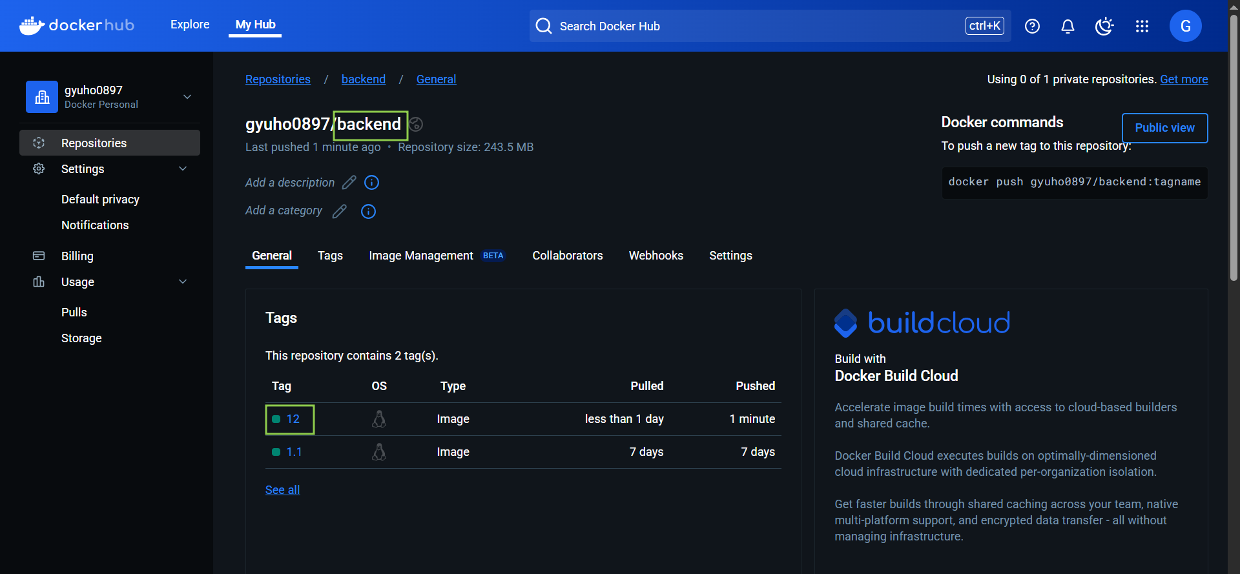Screen dimensions: 1240x574
Task: Click the info icon next to category
Action: pyautogui.click(x=368, y=211)
